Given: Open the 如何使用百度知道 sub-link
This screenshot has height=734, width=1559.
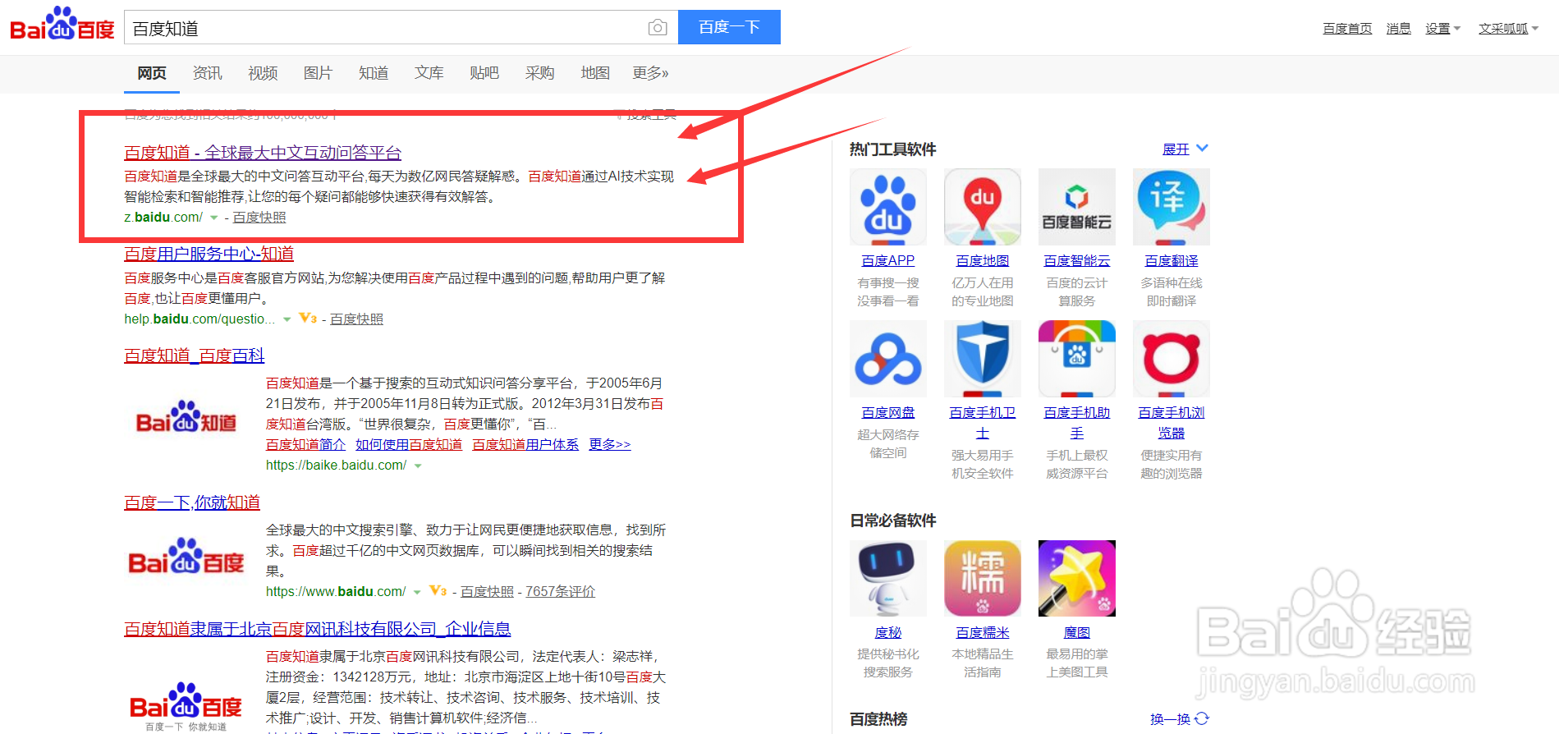Looking at the screenshot, I should (409, 444).
